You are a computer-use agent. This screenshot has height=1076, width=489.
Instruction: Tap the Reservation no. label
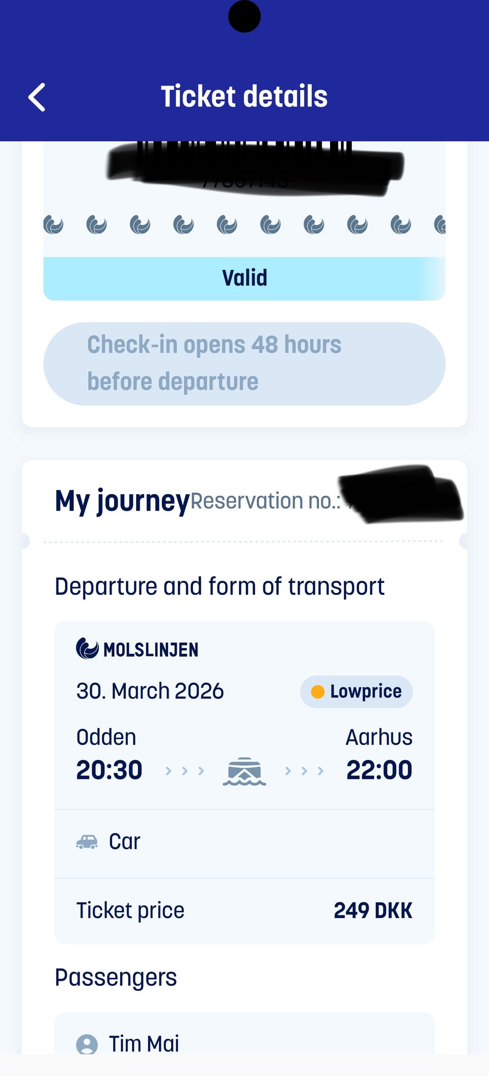tap(265, 501)
